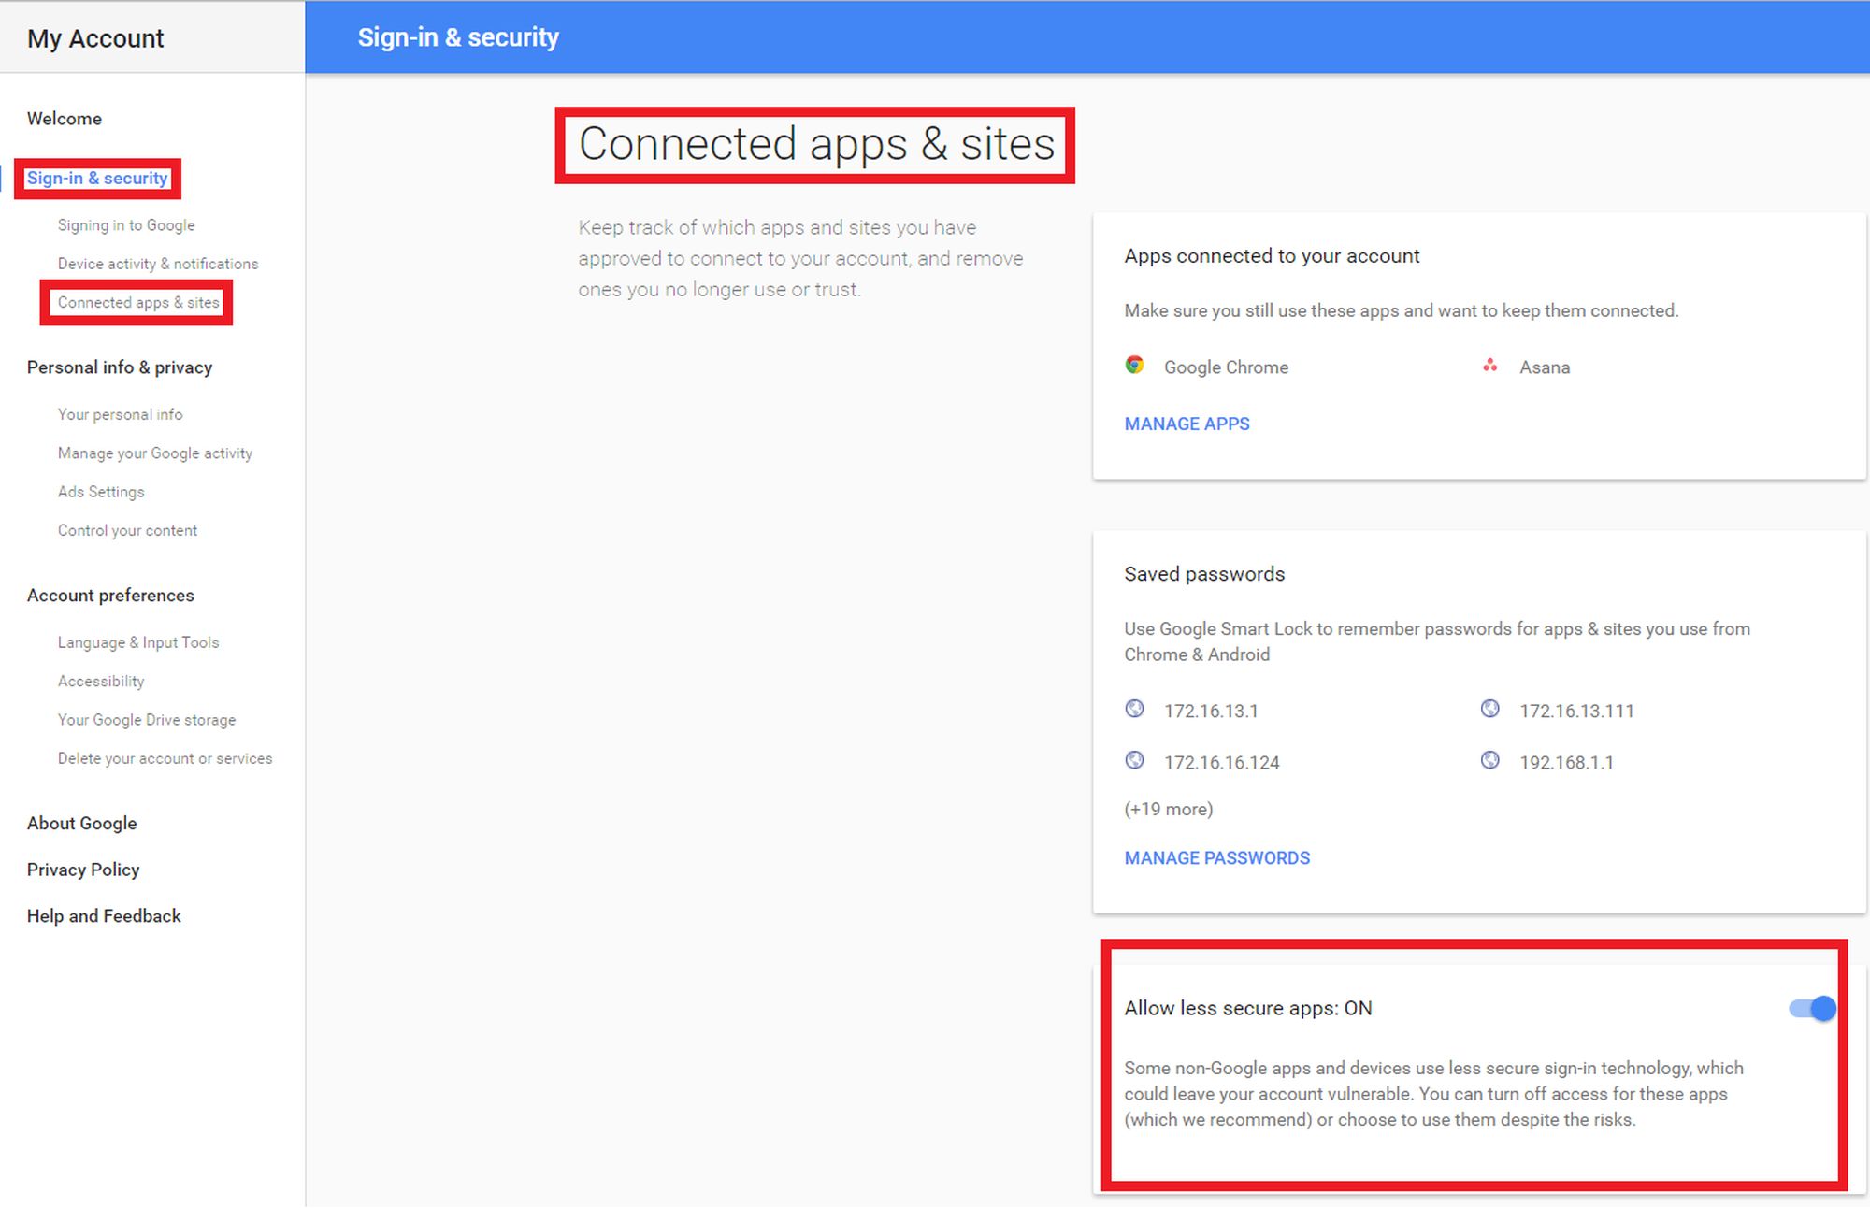This screenshot has width=1870, height=1208.
Task: Select Sign-in & security in sidebar
Action: click(x=97, y=178)
